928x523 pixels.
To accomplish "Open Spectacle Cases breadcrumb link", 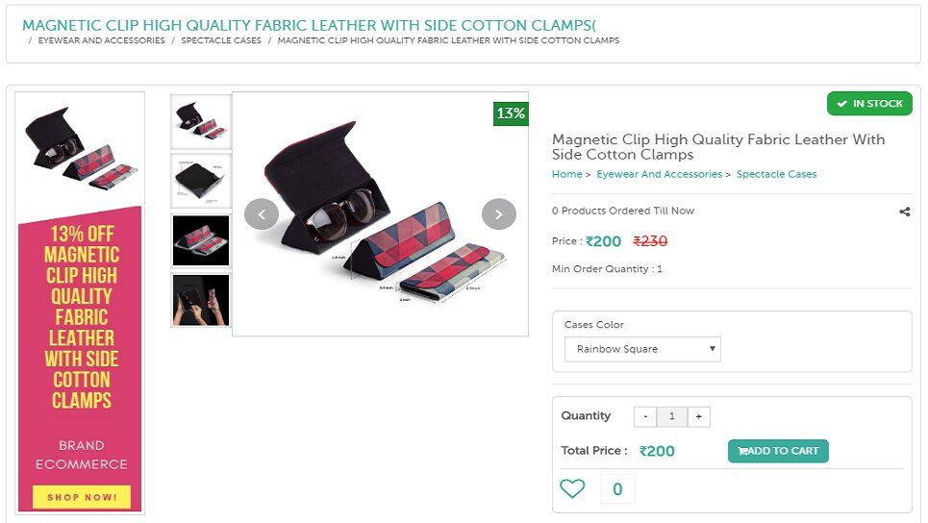I will (776, 174).
